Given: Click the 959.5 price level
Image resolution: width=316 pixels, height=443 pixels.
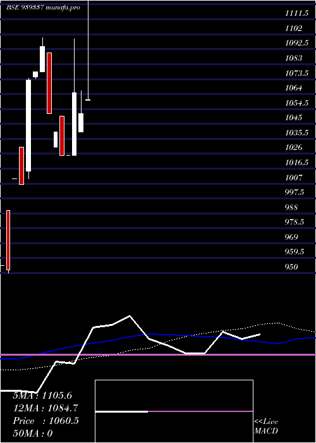Looking at the screenshot, I should coord(295,251).
